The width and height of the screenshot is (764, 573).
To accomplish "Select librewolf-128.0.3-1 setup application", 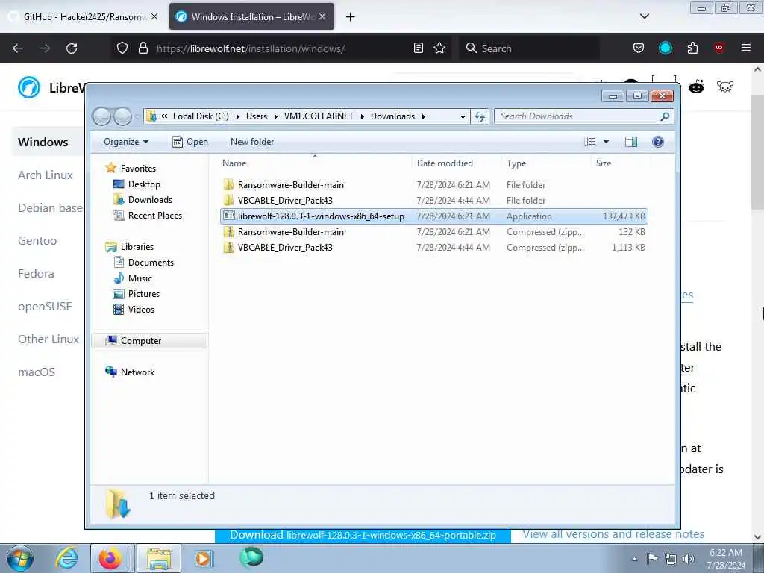I will tap(434, 216).
